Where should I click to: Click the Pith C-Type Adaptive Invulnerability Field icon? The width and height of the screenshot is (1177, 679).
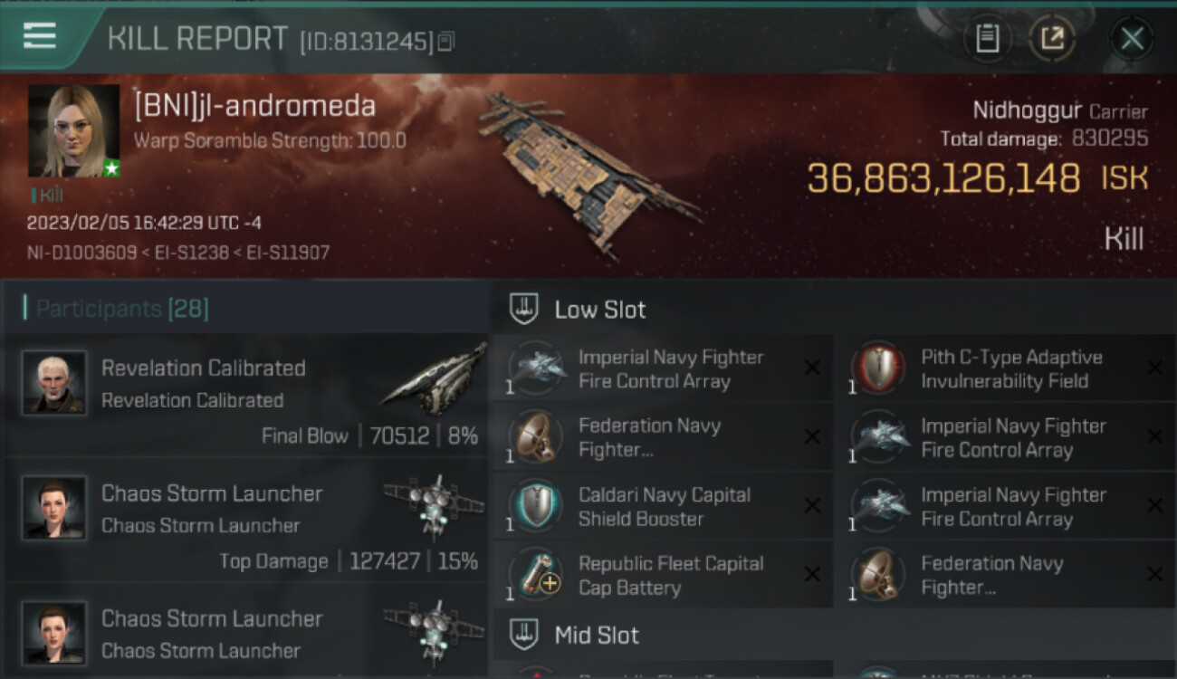coord(878,368)
